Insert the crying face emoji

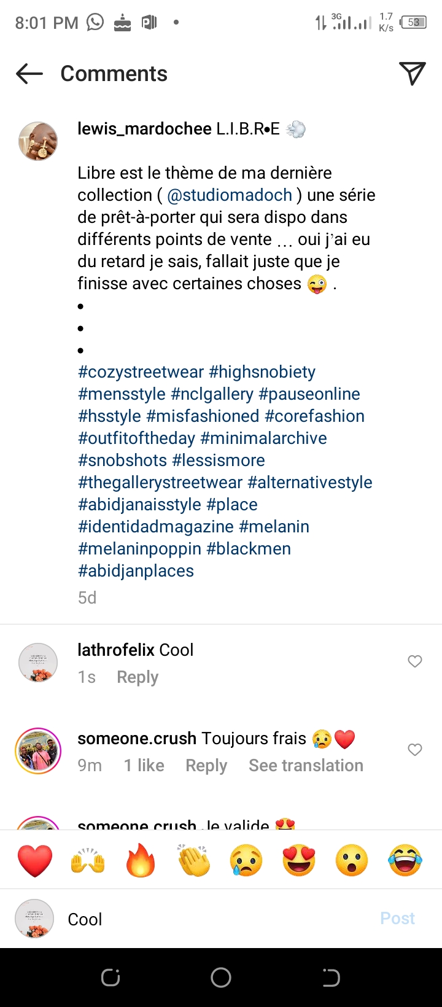click(x=246, y=860)
